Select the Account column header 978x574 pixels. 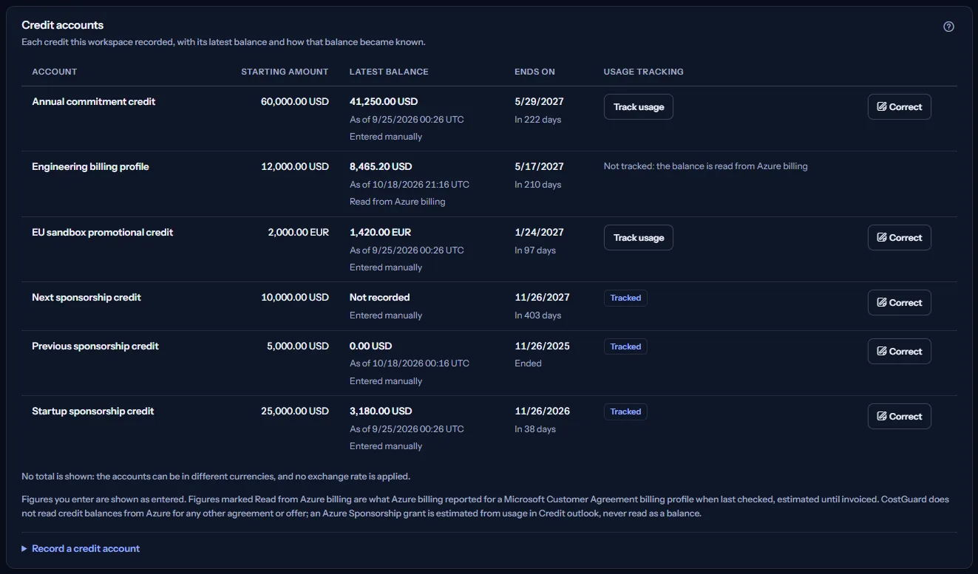click(55, 72)
